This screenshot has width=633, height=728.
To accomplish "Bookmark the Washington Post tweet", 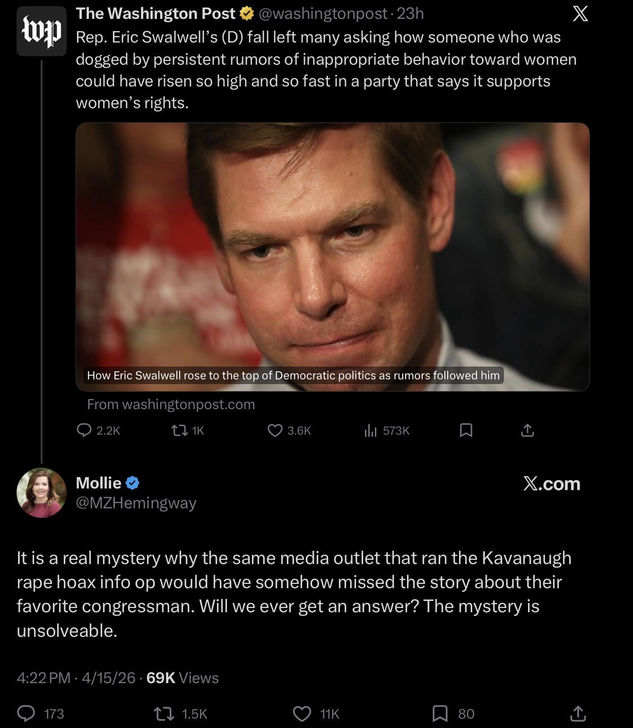I will [466, 430].
